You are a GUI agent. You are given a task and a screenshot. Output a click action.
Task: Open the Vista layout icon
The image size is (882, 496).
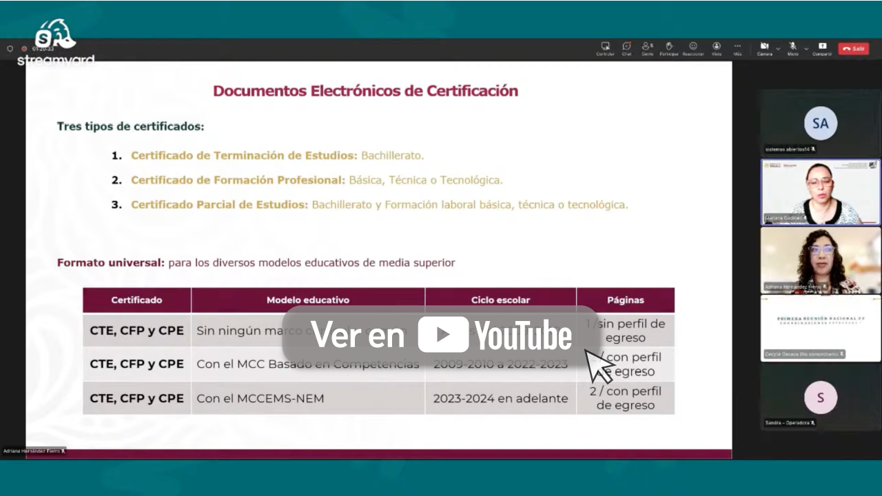coord(717,48)
